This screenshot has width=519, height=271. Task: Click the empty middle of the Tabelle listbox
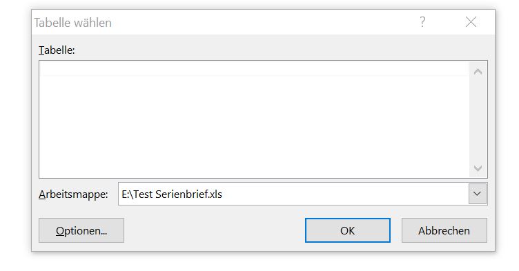(254, 119)
